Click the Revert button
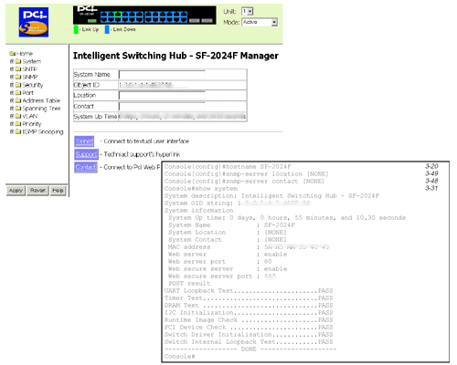This screenshot has width=457, height=365. click(x=37, y=191)
